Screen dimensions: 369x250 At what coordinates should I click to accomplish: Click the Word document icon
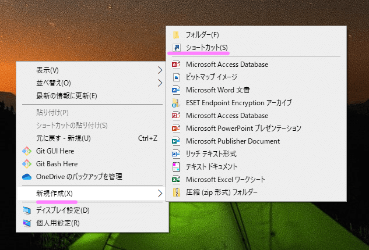pos(176,90)
